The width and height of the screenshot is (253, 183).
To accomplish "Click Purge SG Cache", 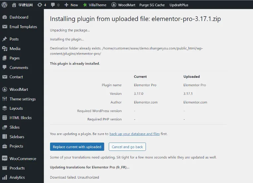I will coord(152,5).
